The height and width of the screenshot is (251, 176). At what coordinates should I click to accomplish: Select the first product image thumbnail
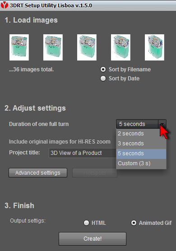click(19, 47)
